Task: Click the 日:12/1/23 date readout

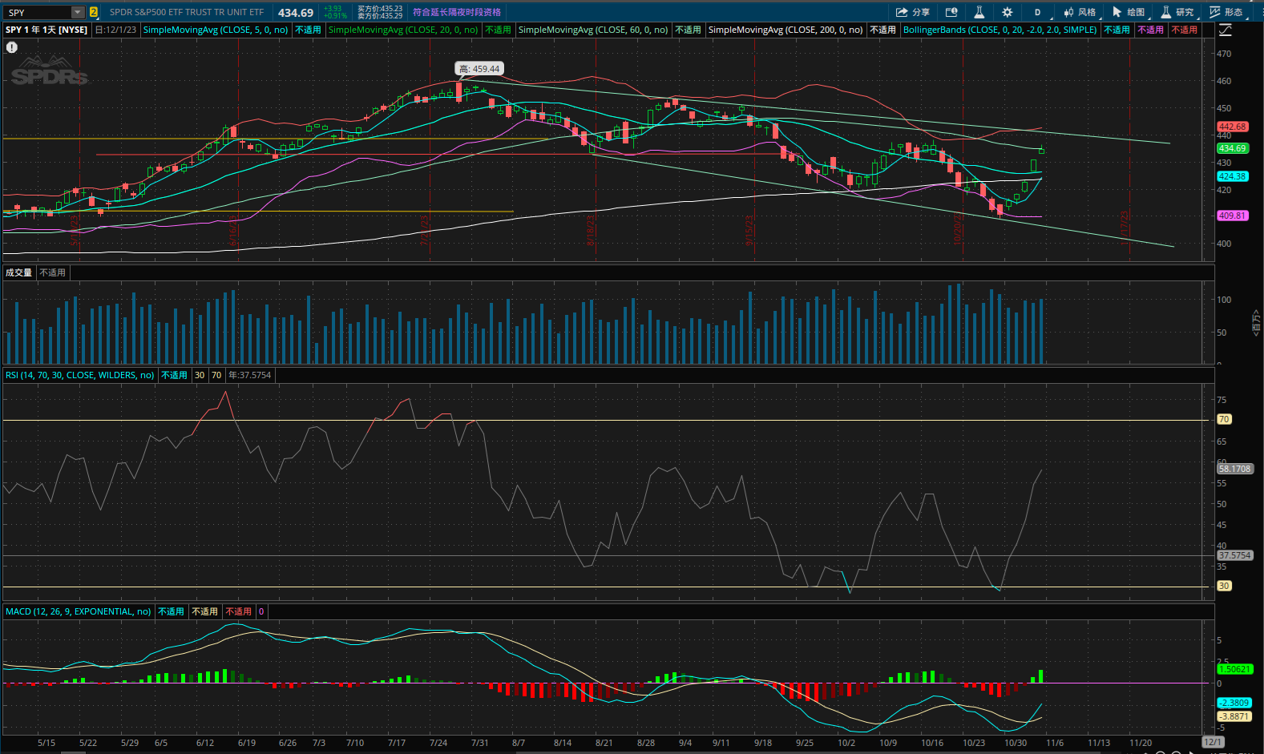Action: pos(115,30)
